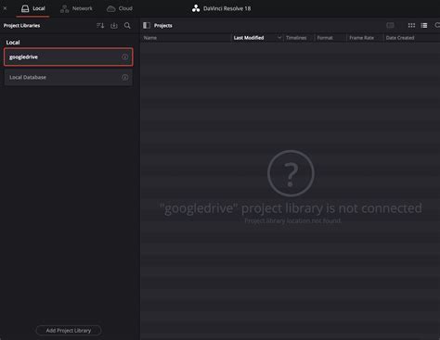
Task: Open the Last Modified sort arrow dropdown
Action: pyautogui.click(x=279, y=38)
